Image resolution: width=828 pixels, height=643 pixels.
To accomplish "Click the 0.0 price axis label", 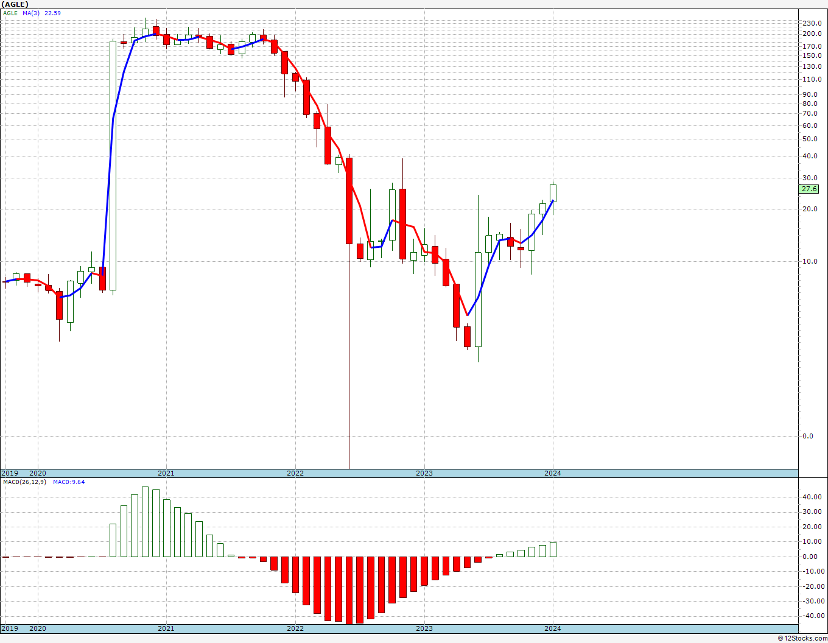I will [x=808, y=436].
